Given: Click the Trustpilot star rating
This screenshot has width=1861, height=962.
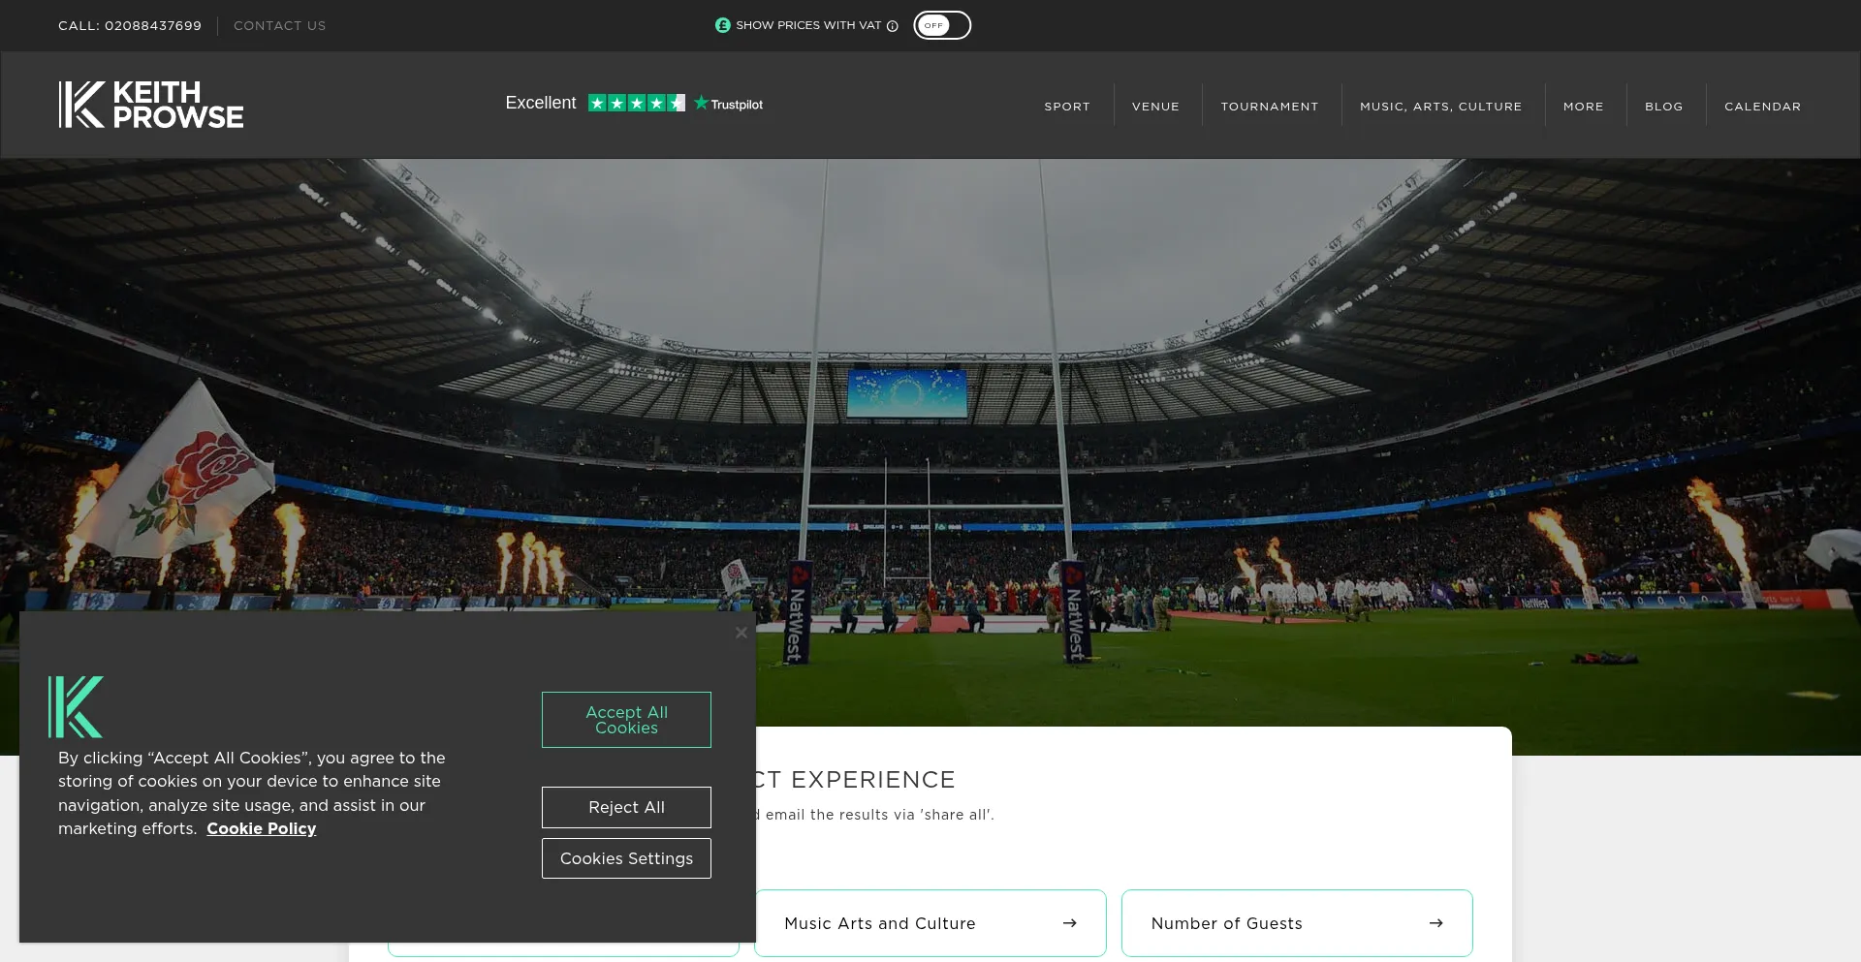Looking at the screenshot, I should 636,103.
